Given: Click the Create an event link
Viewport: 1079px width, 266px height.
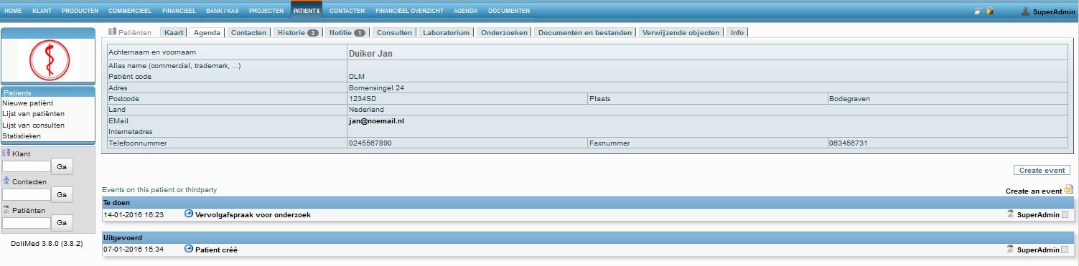Looking at the screenshot, I should [1033, 191].
